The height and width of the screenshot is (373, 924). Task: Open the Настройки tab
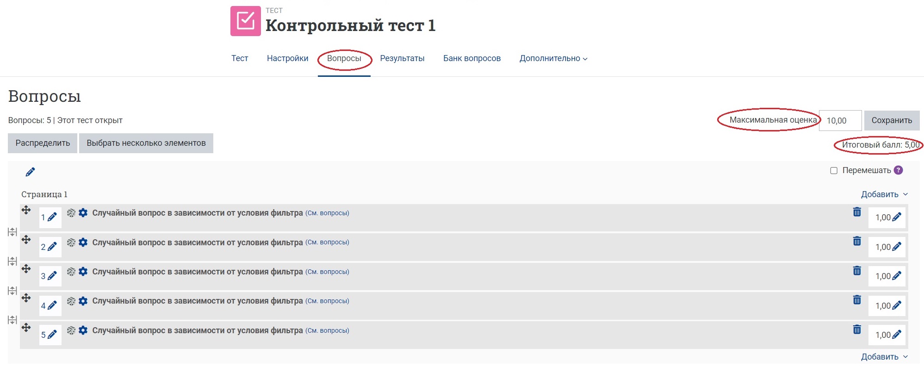pos(287,58)
